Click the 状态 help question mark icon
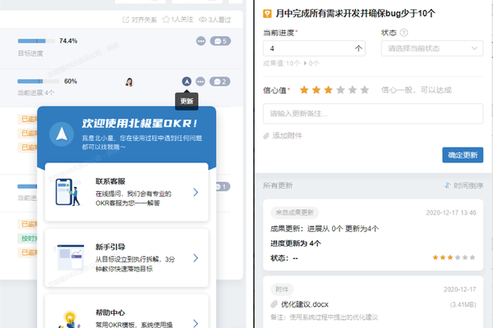This screenshot has width=493, height=328. (403, 33)
